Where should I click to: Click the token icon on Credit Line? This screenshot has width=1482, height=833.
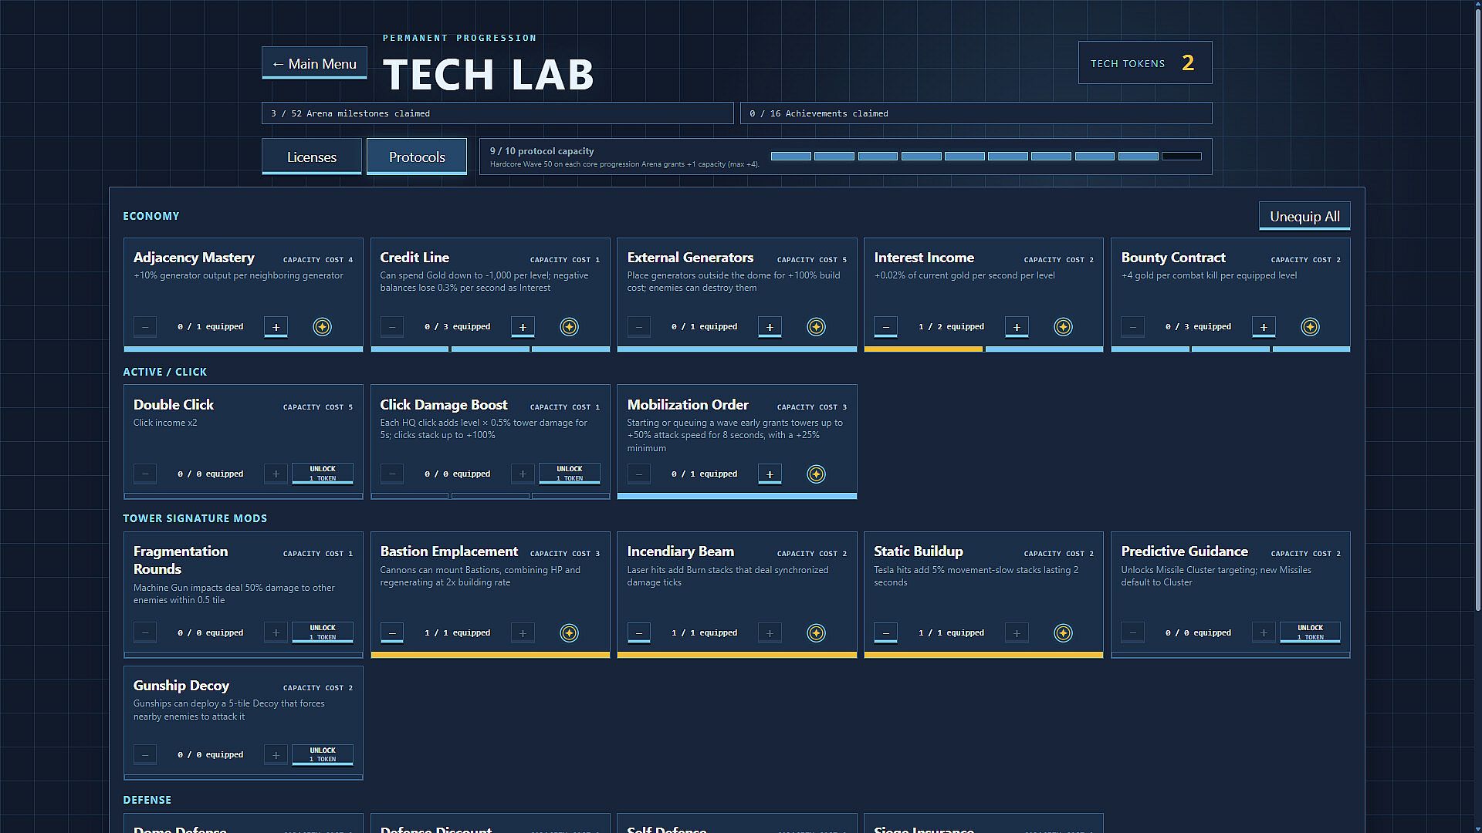[569, 327]
